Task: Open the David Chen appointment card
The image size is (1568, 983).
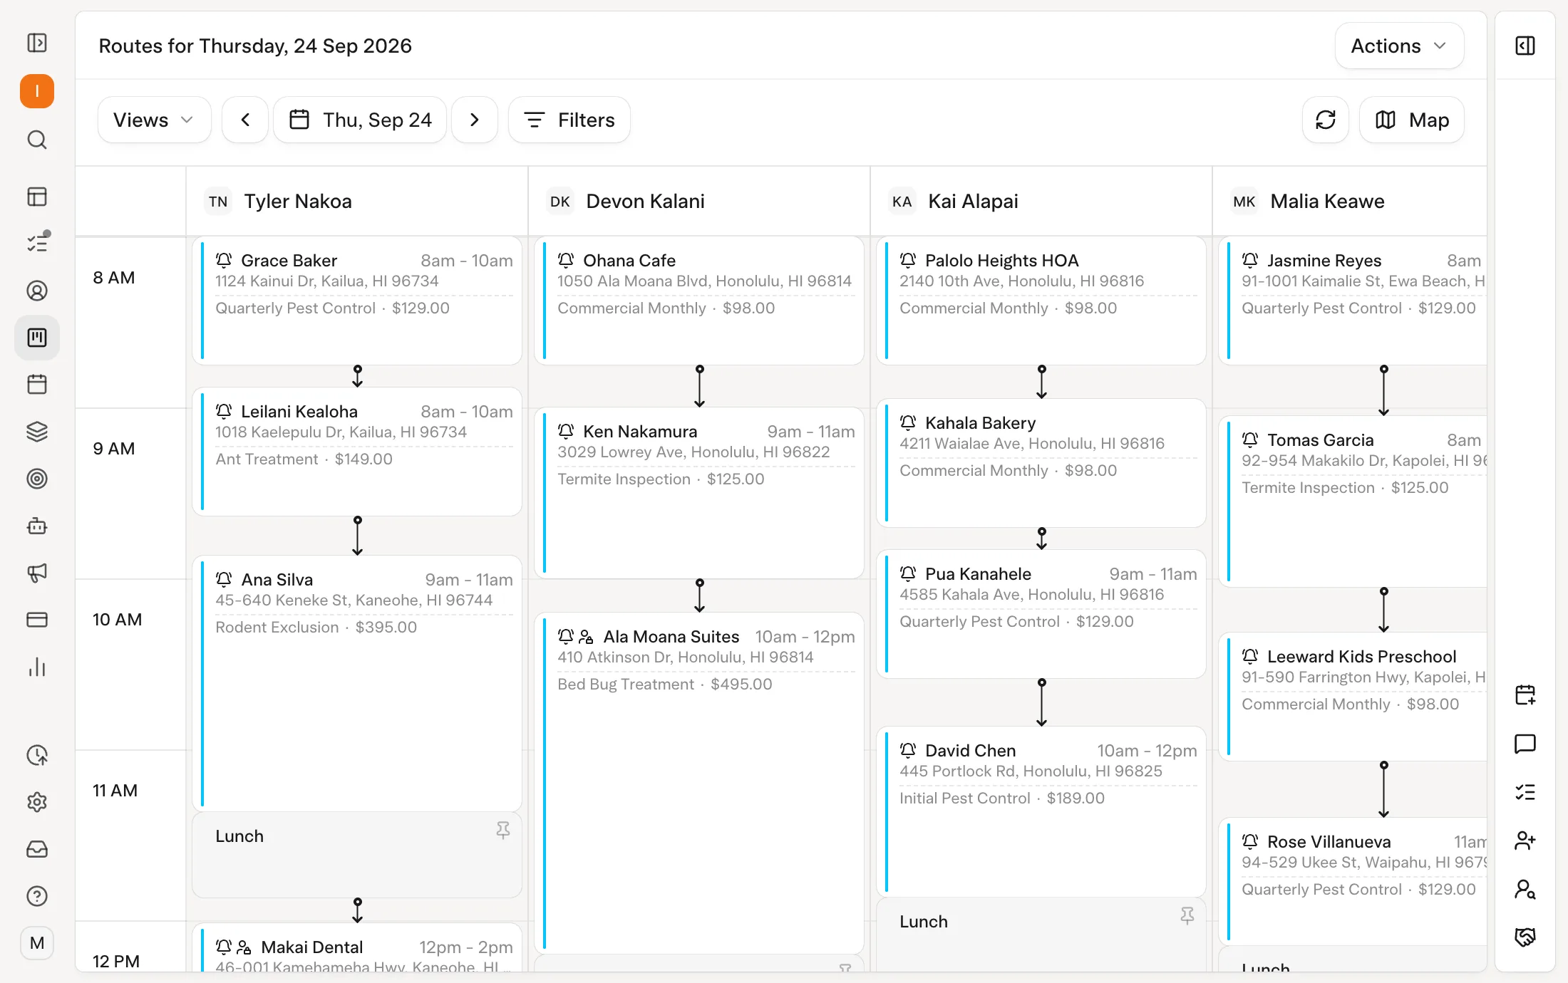Action: coord(1041,811)
